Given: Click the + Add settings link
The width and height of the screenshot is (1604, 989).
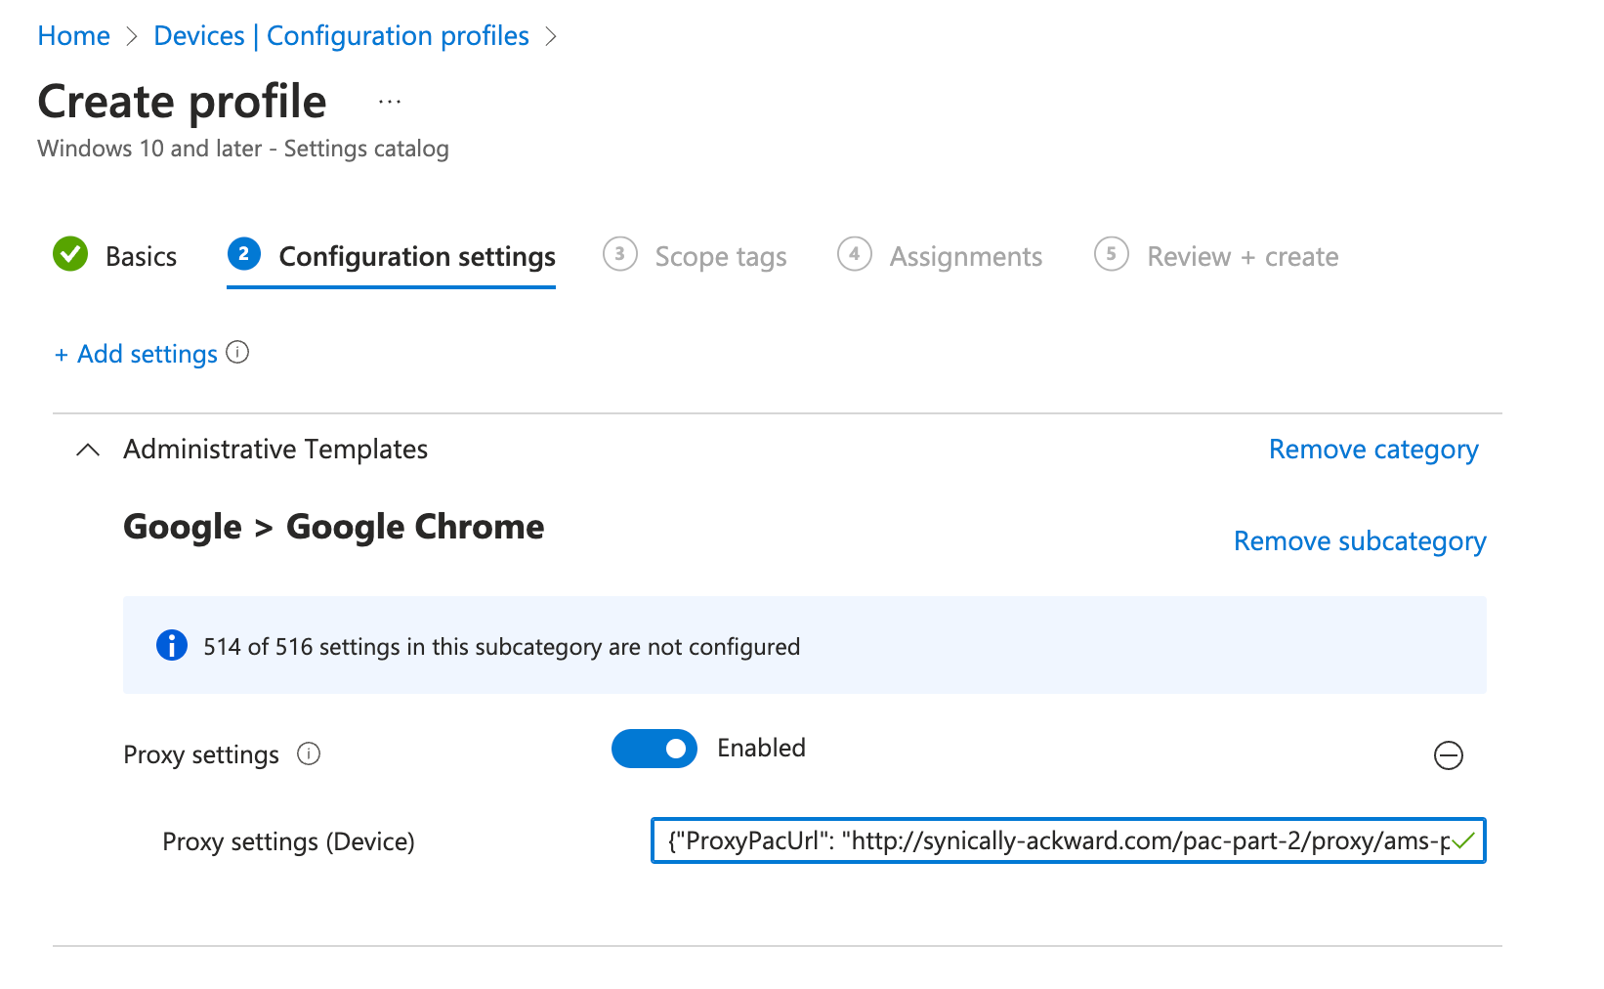Looking at the screenshot, I should (136, 354).
